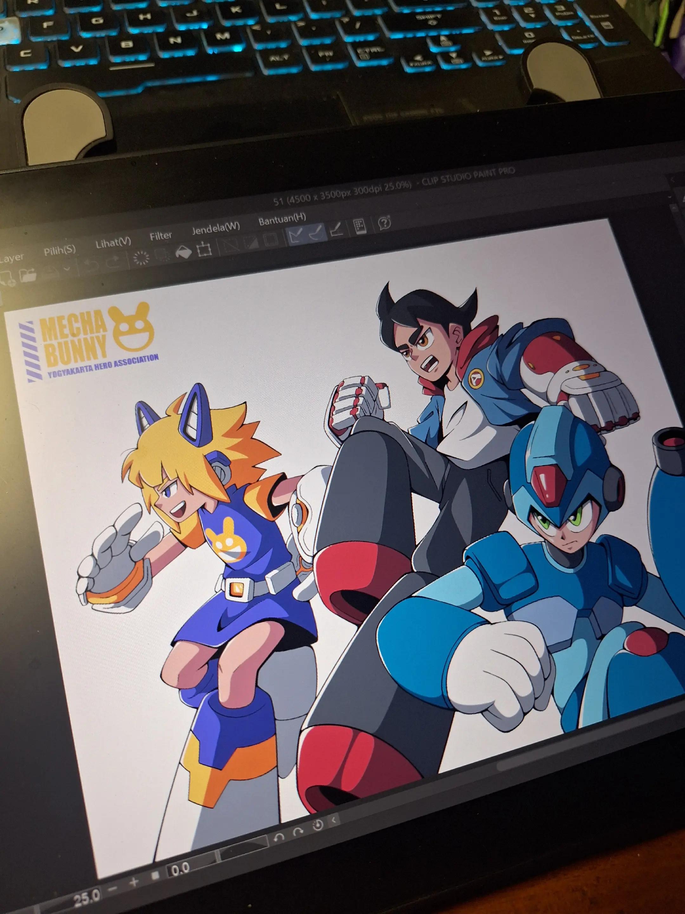The width and height of the screenshot is (685, 914).
Task: Toggle Snap to Ruler
Action: tap(296, 236)
